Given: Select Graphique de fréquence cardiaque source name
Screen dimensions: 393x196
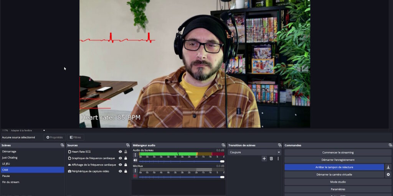Looking at the screenshot, I should pyautogui.click(x=93, y=158).
